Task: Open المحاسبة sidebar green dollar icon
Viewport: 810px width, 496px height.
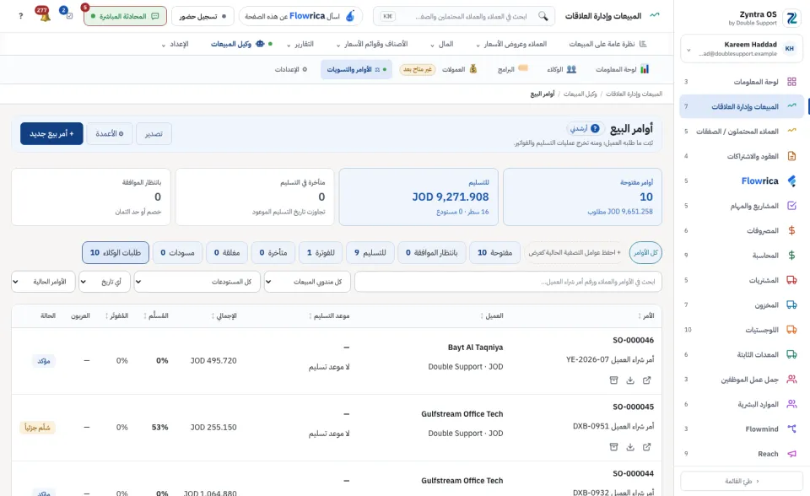Action: point(791,256)
